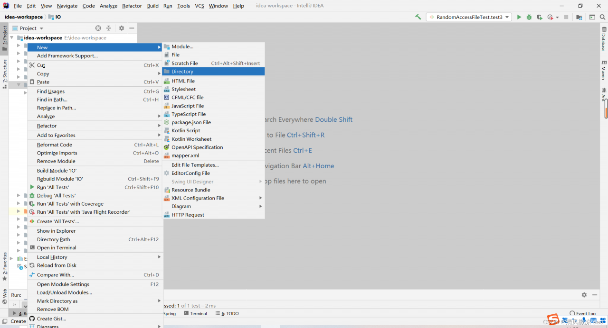
Task: Choose Module... in New submenu
Action: click(213, 46)
